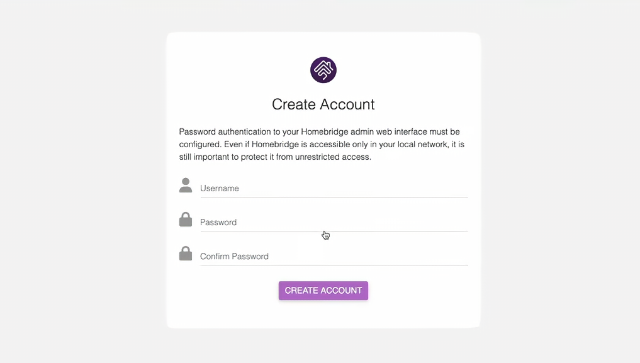Screen dimensions: 640x363
Task: Click the user silhouette icon beside Username
Action: pyautogui.click(x=185, y=185)
